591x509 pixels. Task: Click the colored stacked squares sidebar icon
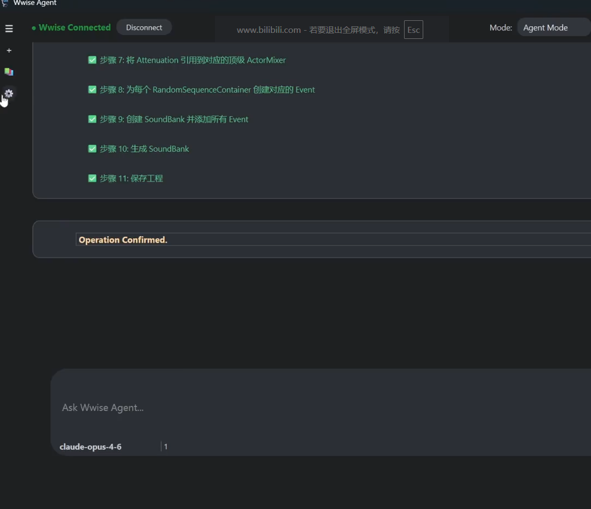(9, 72)
